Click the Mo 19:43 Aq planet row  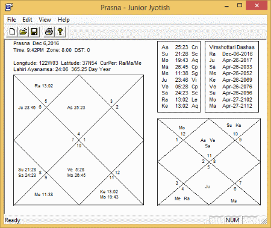(x=180, y=60)
